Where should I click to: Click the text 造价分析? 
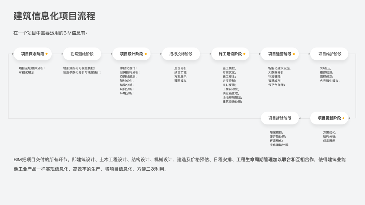(180, 68)
